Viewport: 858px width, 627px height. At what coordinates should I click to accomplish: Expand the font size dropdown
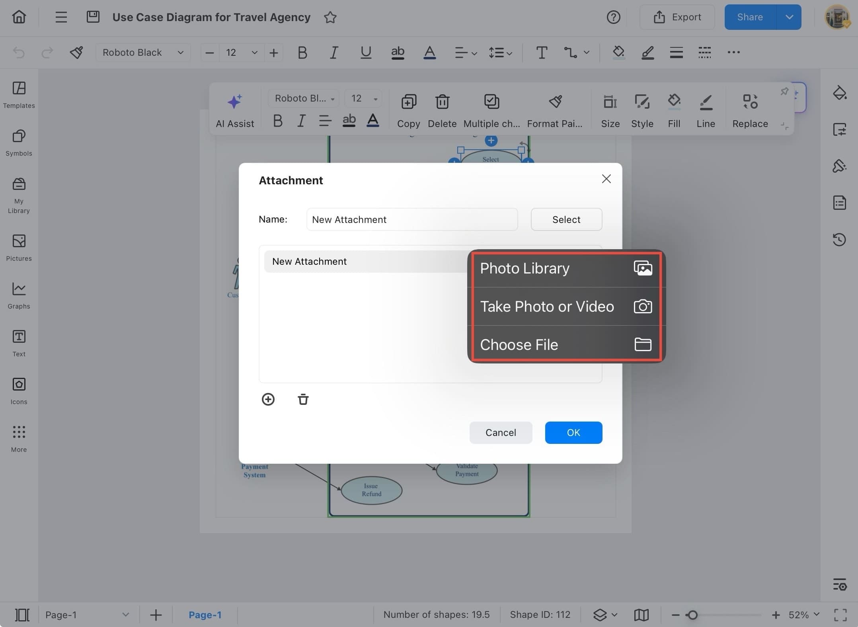(254, 52)
